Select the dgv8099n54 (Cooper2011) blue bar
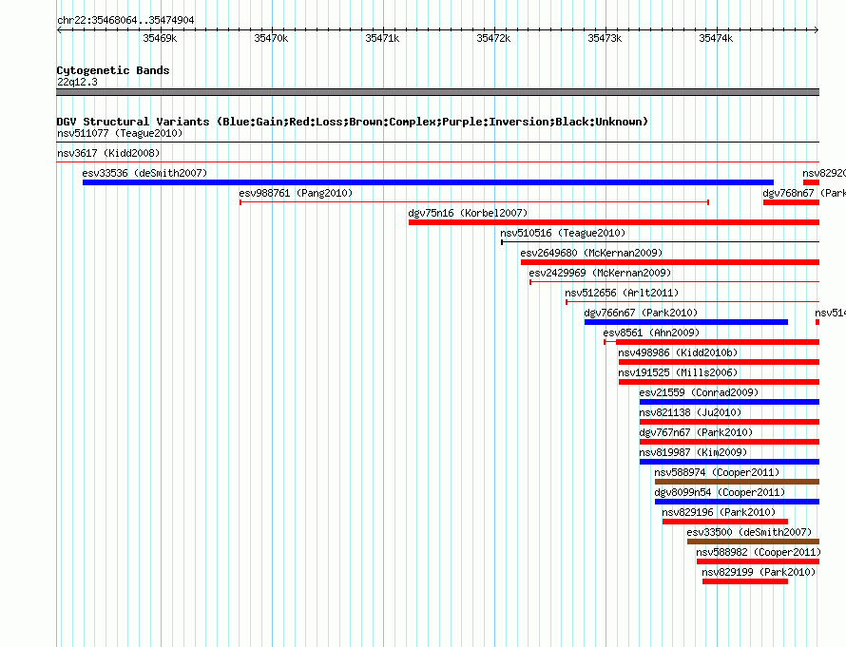The image size is (846, 647). (737, 502)
